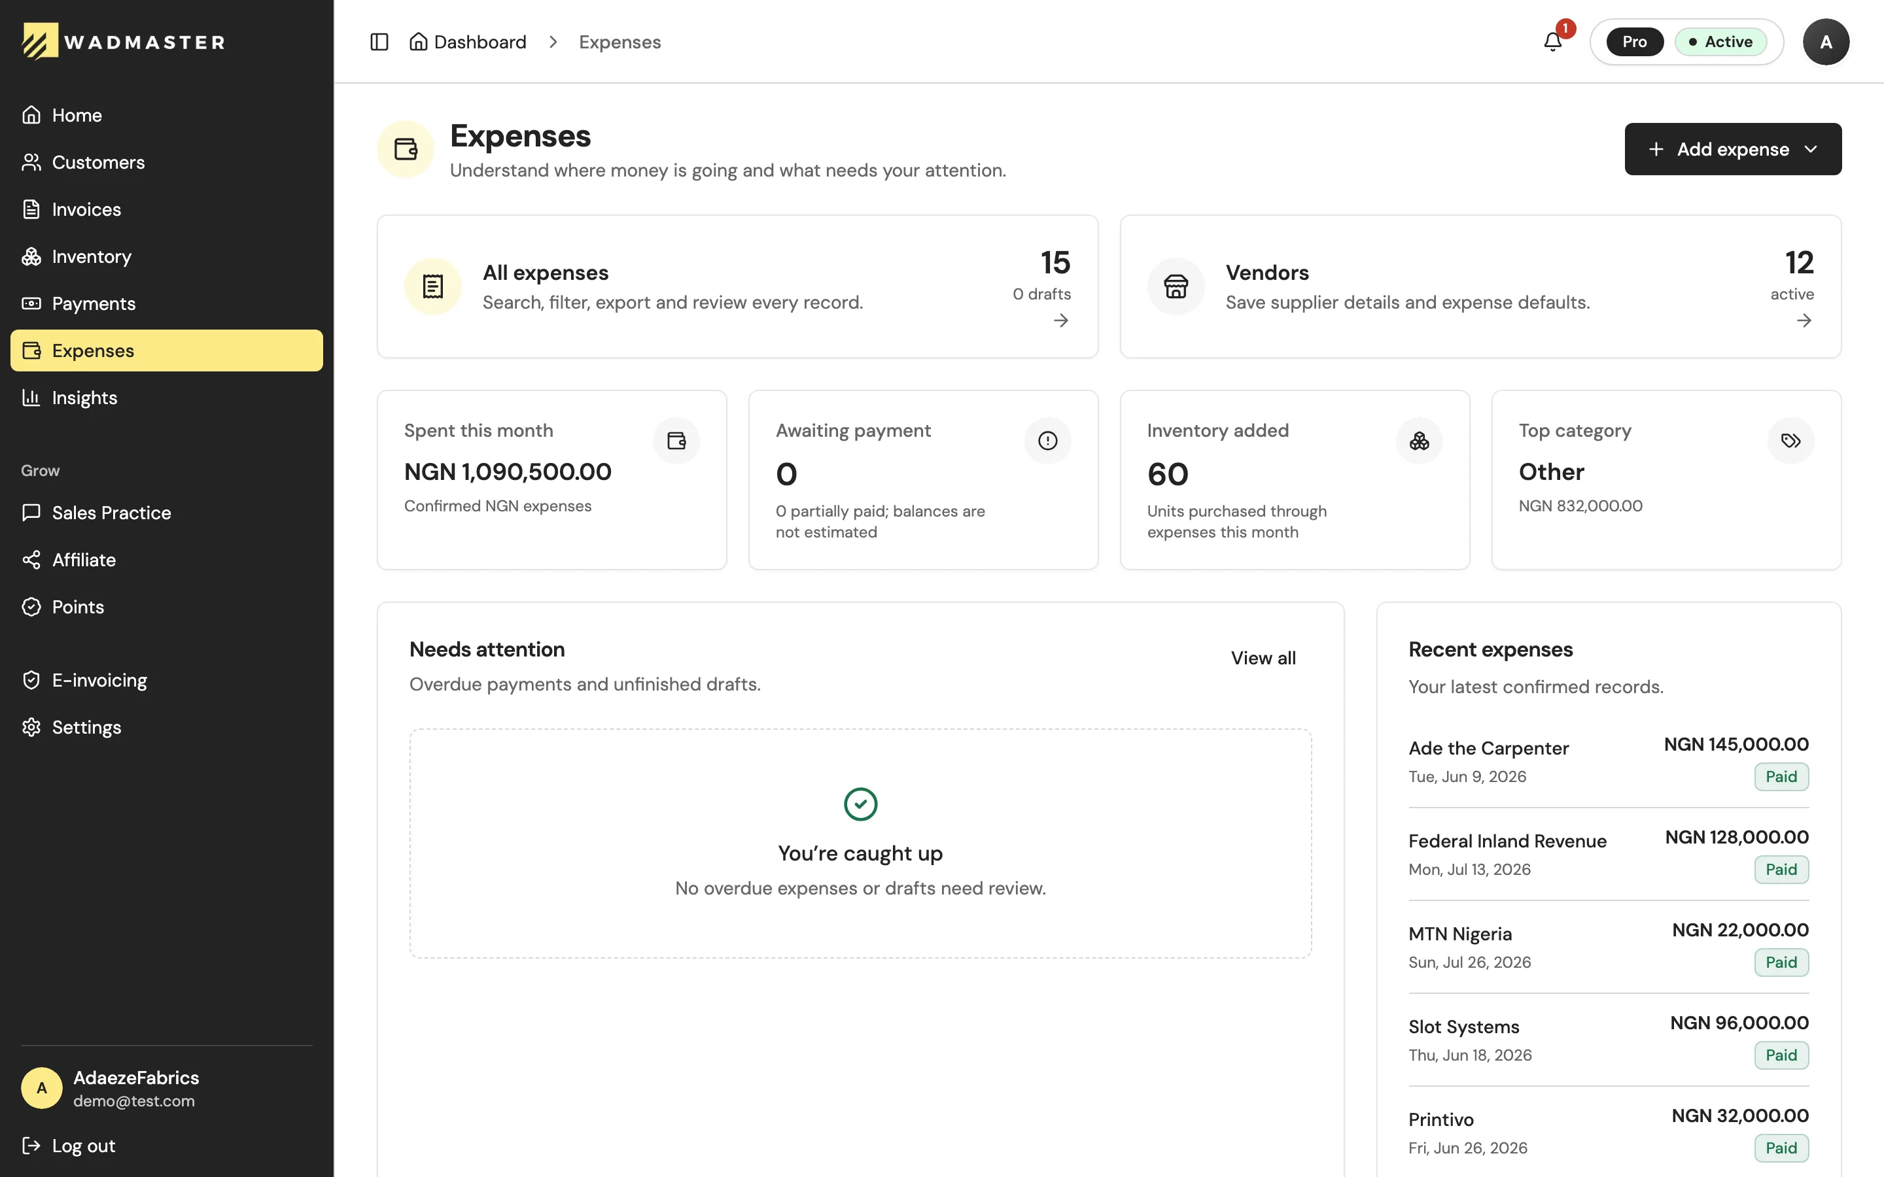
Task: Click the Settings gear icon
Action: pos(31,727)
